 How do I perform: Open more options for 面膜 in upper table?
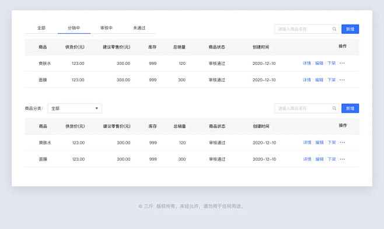pos(342,79)
